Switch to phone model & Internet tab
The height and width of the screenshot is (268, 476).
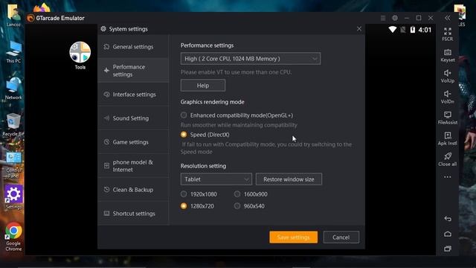coord(133,166)
